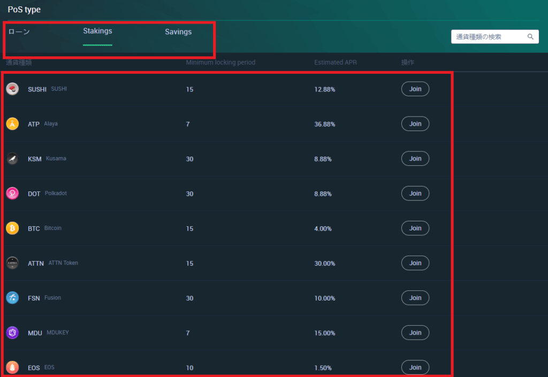Join the KSM Kusama staking
The height and width of the screenshot is (377, 548).
(x=415, y=158)
